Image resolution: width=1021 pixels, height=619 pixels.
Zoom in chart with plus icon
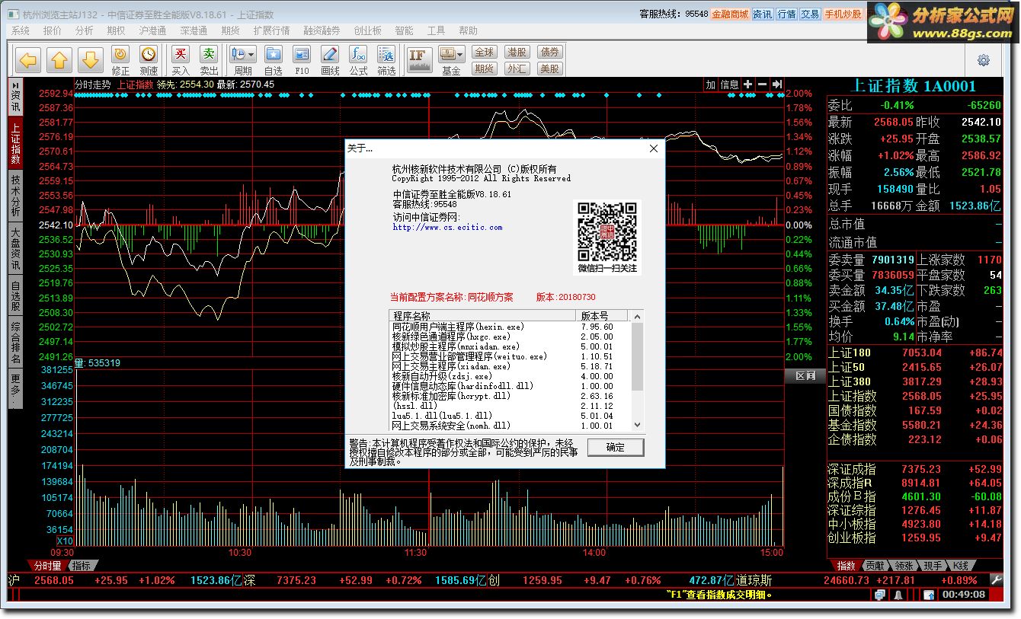click(x=748, y=85)
